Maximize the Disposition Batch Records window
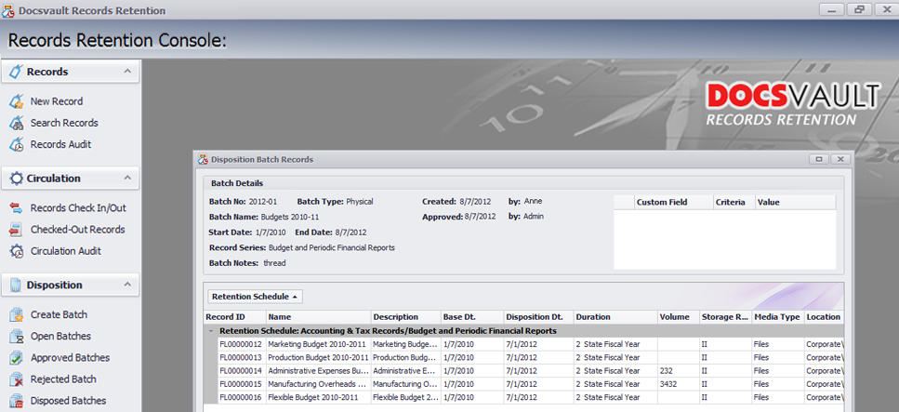 819,159
